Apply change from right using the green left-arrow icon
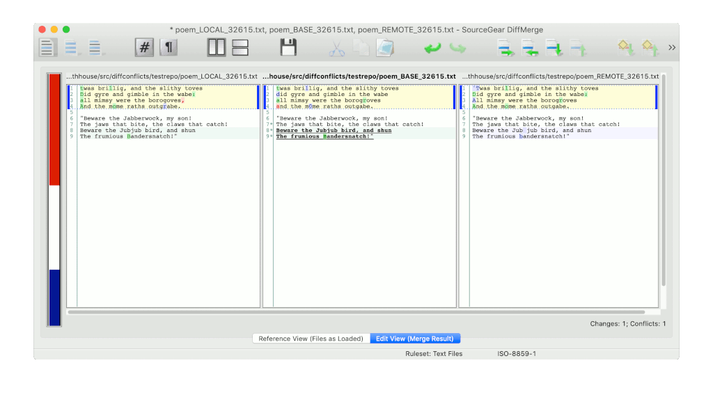 pyautogui.click(x=530, y=48)
